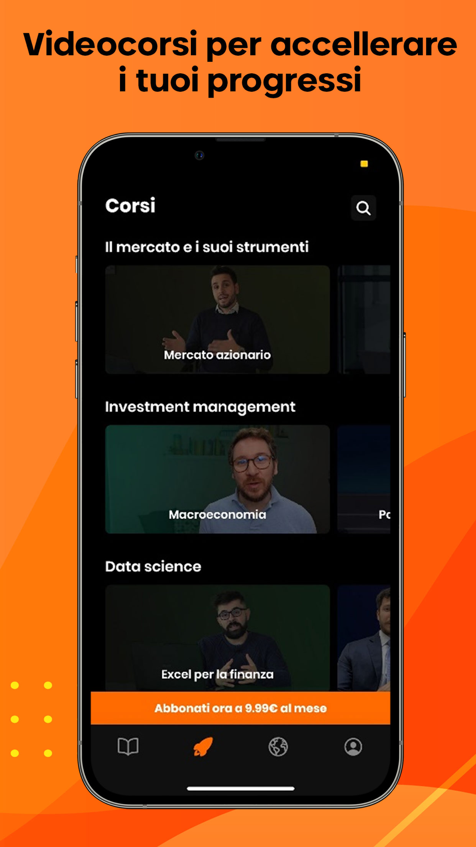Tap the yellow dots decoration

pyautogui.click(x=31, y=719)
